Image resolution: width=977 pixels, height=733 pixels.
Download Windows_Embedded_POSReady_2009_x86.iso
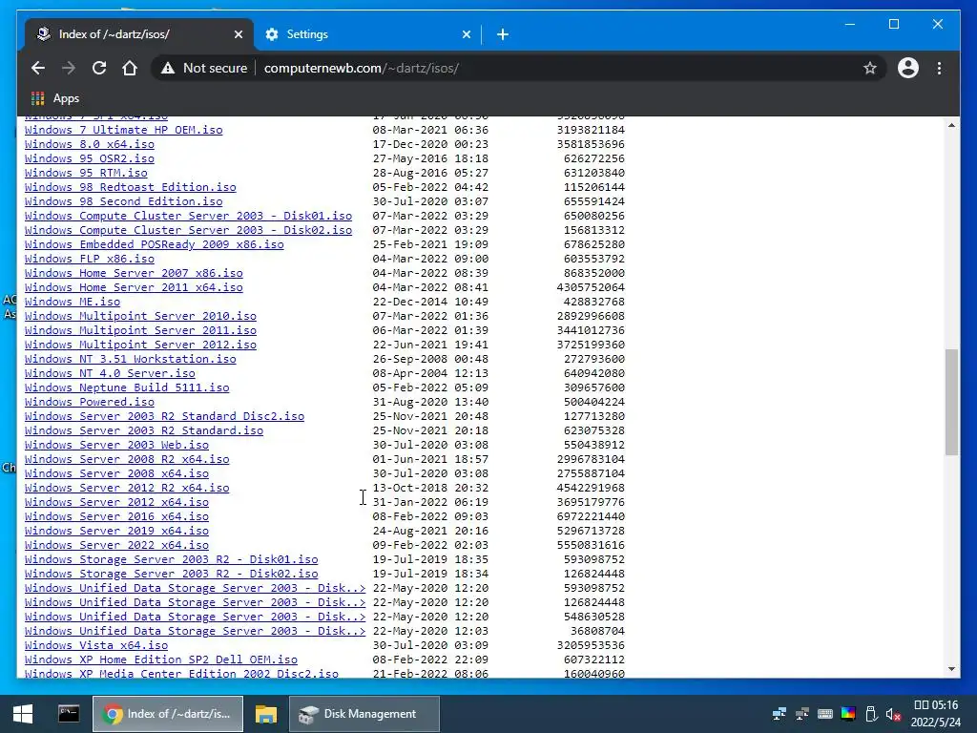[x=154, y=244]
